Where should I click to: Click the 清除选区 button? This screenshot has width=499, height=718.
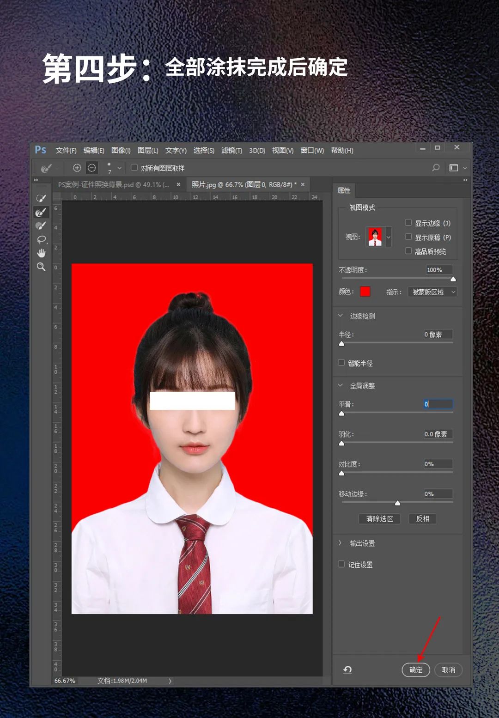pyautogui.click(x=379, y=519)
